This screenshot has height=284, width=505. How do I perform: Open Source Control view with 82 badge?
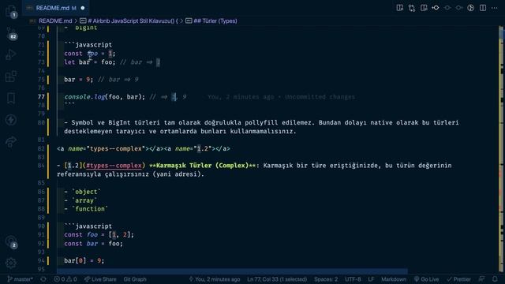[11, 33]
